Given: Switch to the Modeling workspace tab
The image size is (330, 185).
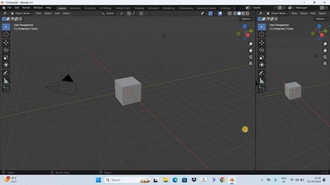Looking at the screenshot, I should click(x=75, y=8).
